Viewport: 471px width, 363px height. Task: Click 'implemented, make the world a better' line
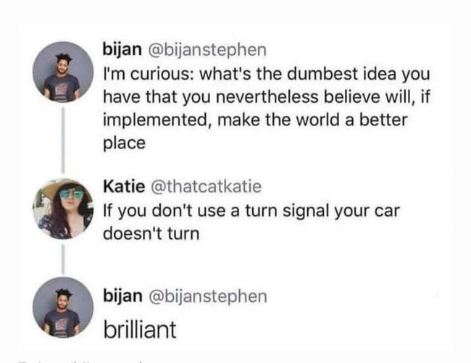(255, 120)
